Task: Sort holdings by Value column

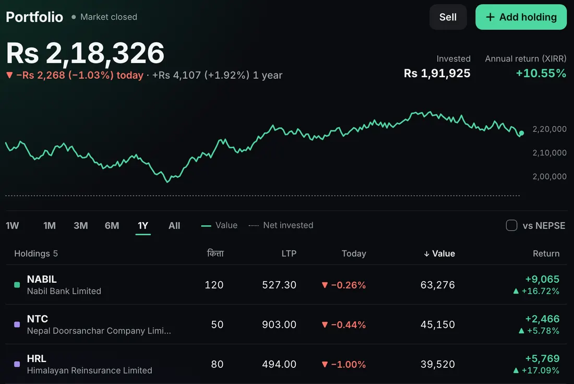Action: pos(439,254)
